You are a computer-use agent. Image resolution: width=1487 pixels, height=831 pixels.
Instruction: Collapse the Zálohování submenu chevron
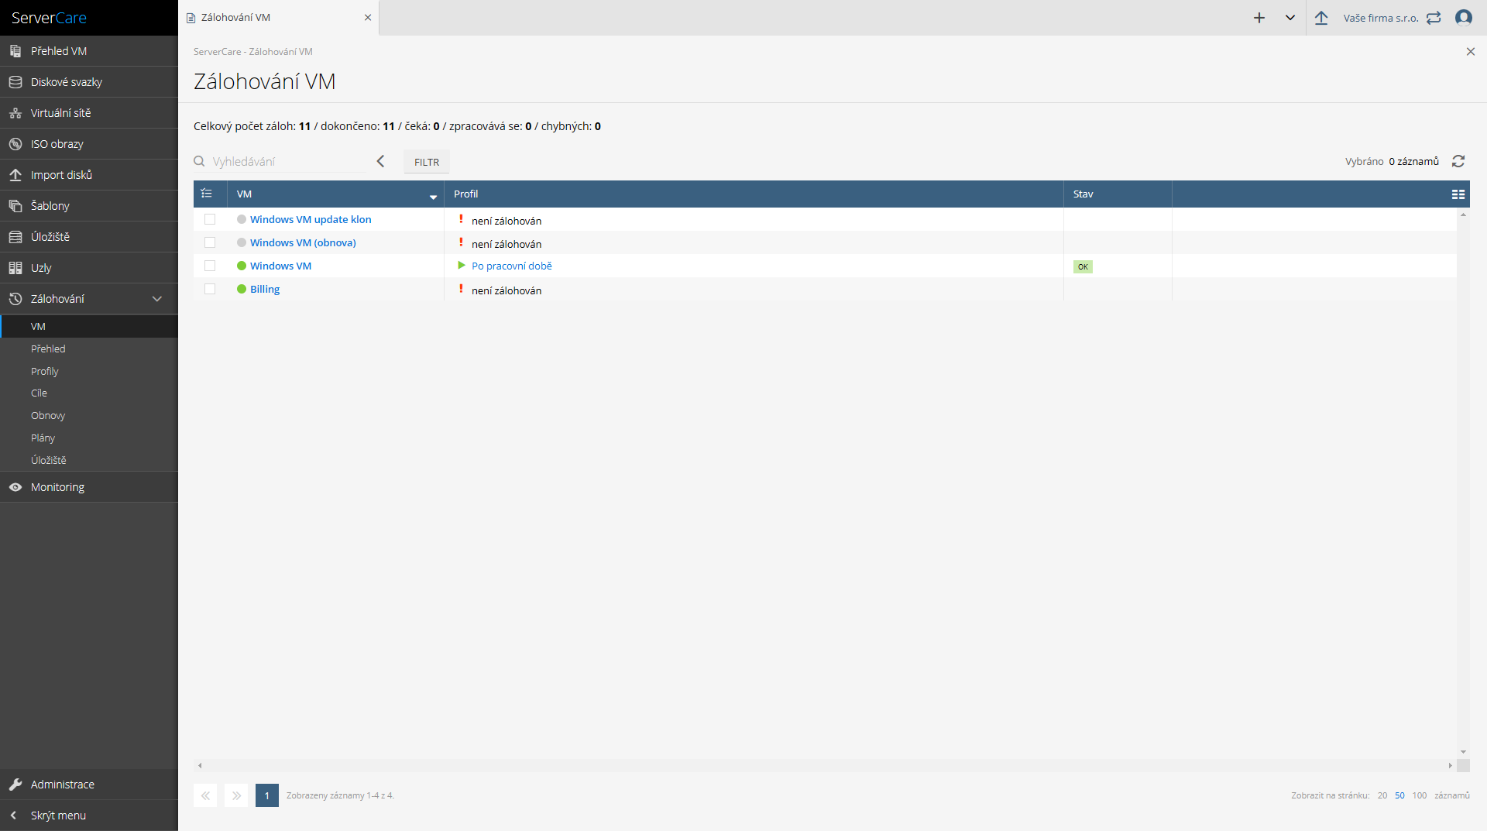(x=157, y=299)
